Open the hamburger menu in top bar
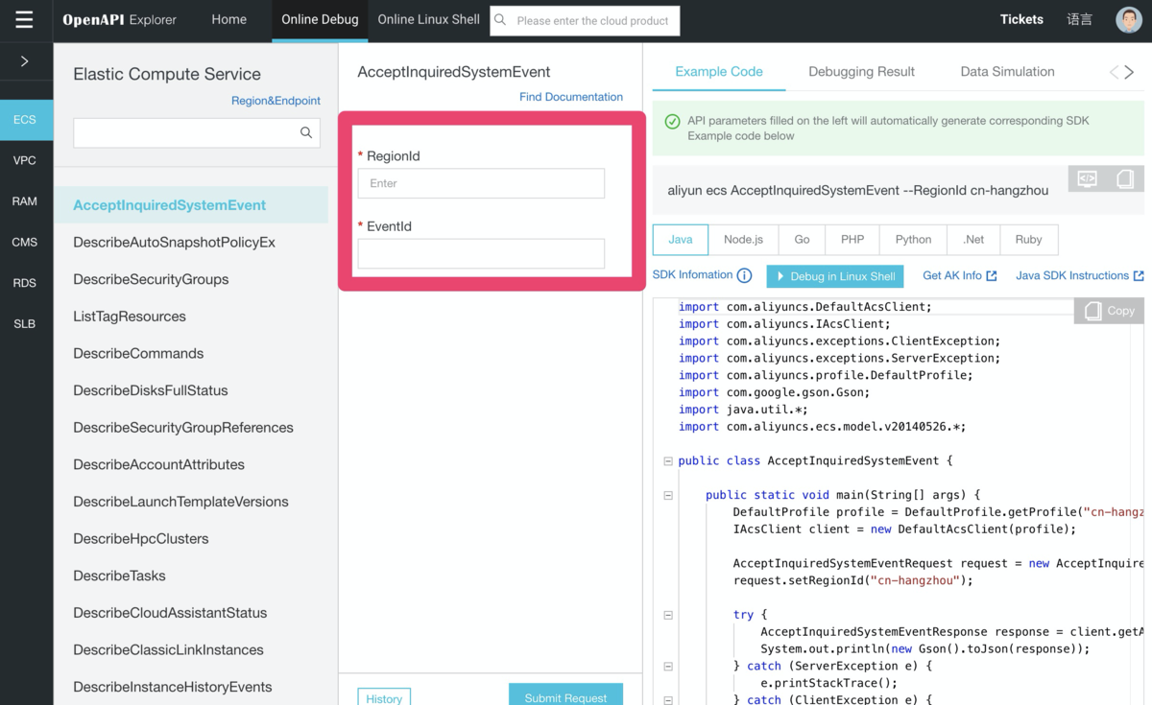This screenshot has height=705, width=1152. click(x=24, y=20)
